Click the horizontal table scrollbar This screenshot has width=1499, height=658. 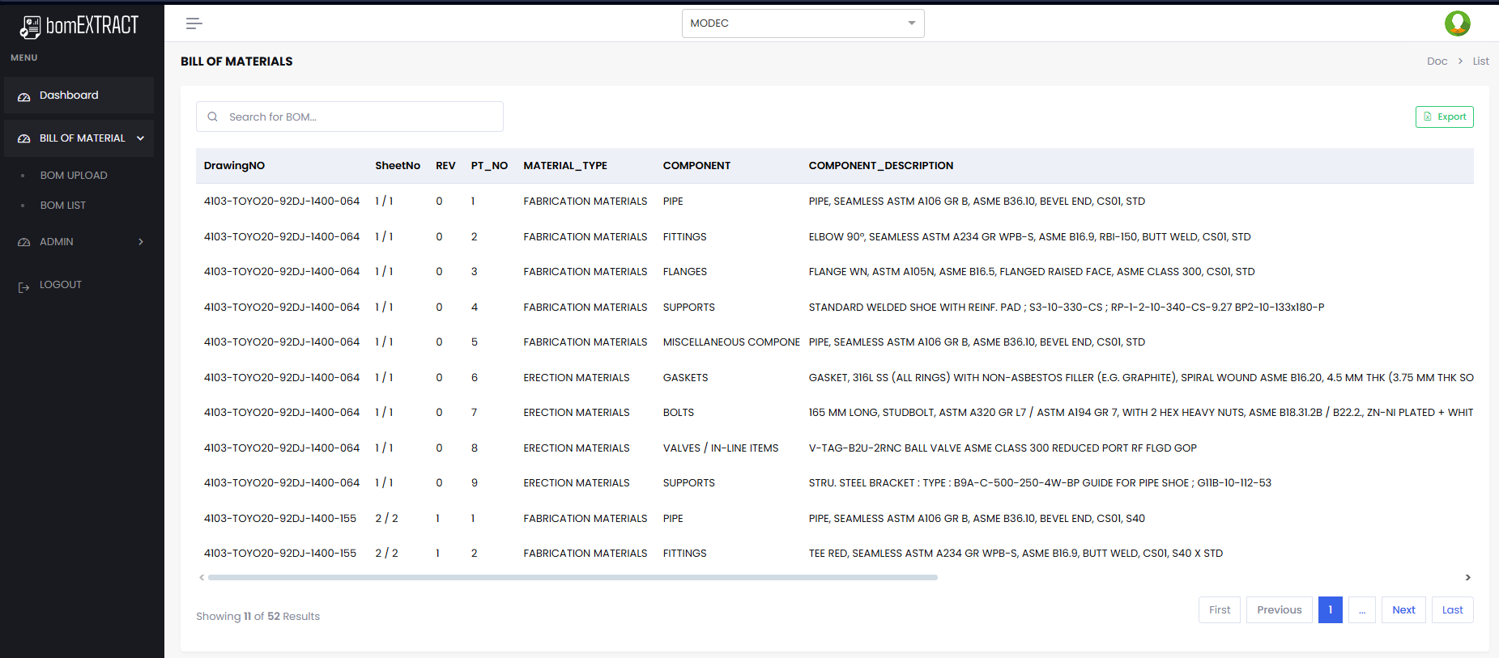pyautogui.click(x=573, y=578)
